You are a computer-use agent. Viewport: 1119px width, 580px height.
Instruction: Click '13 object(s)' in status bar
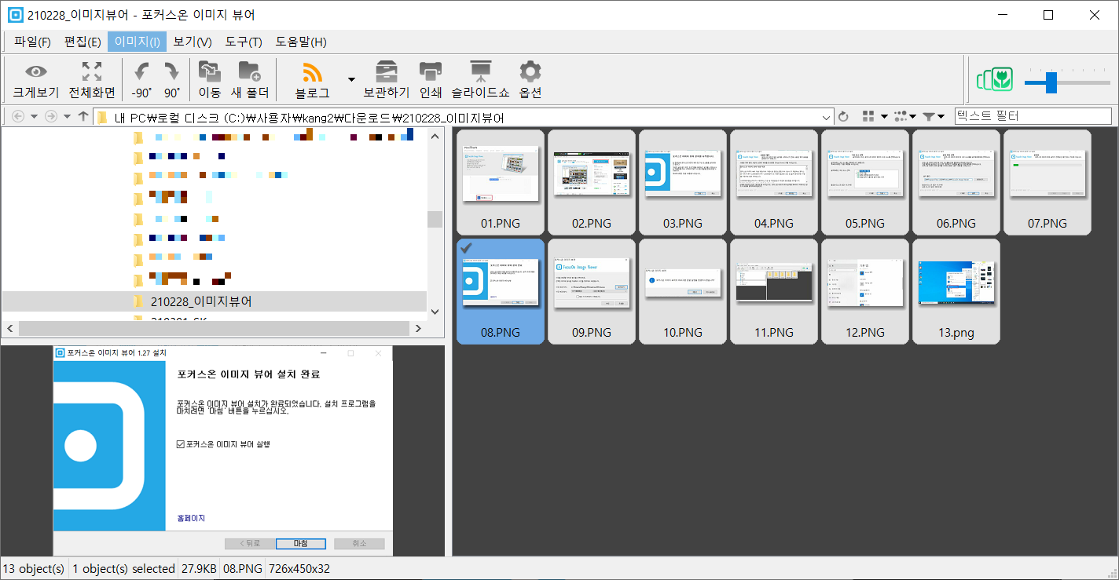34,568
